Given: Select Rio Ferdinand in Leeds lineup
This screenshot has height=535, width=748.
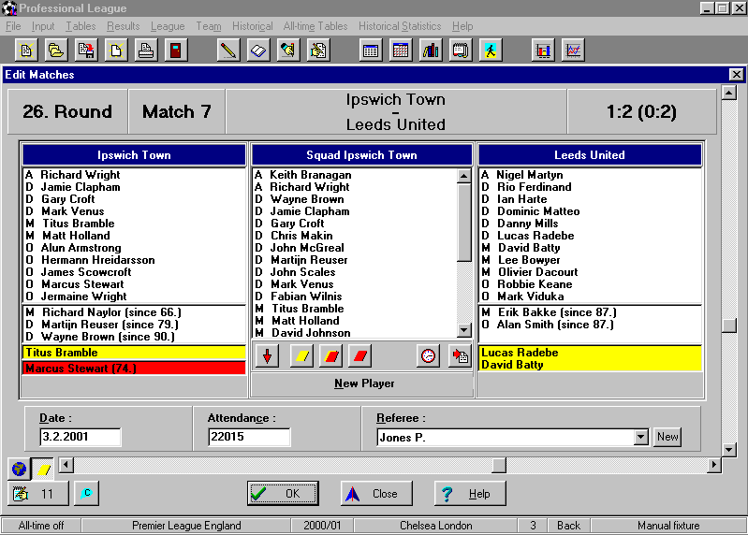Looking at the screenshot, I should 590,187.
